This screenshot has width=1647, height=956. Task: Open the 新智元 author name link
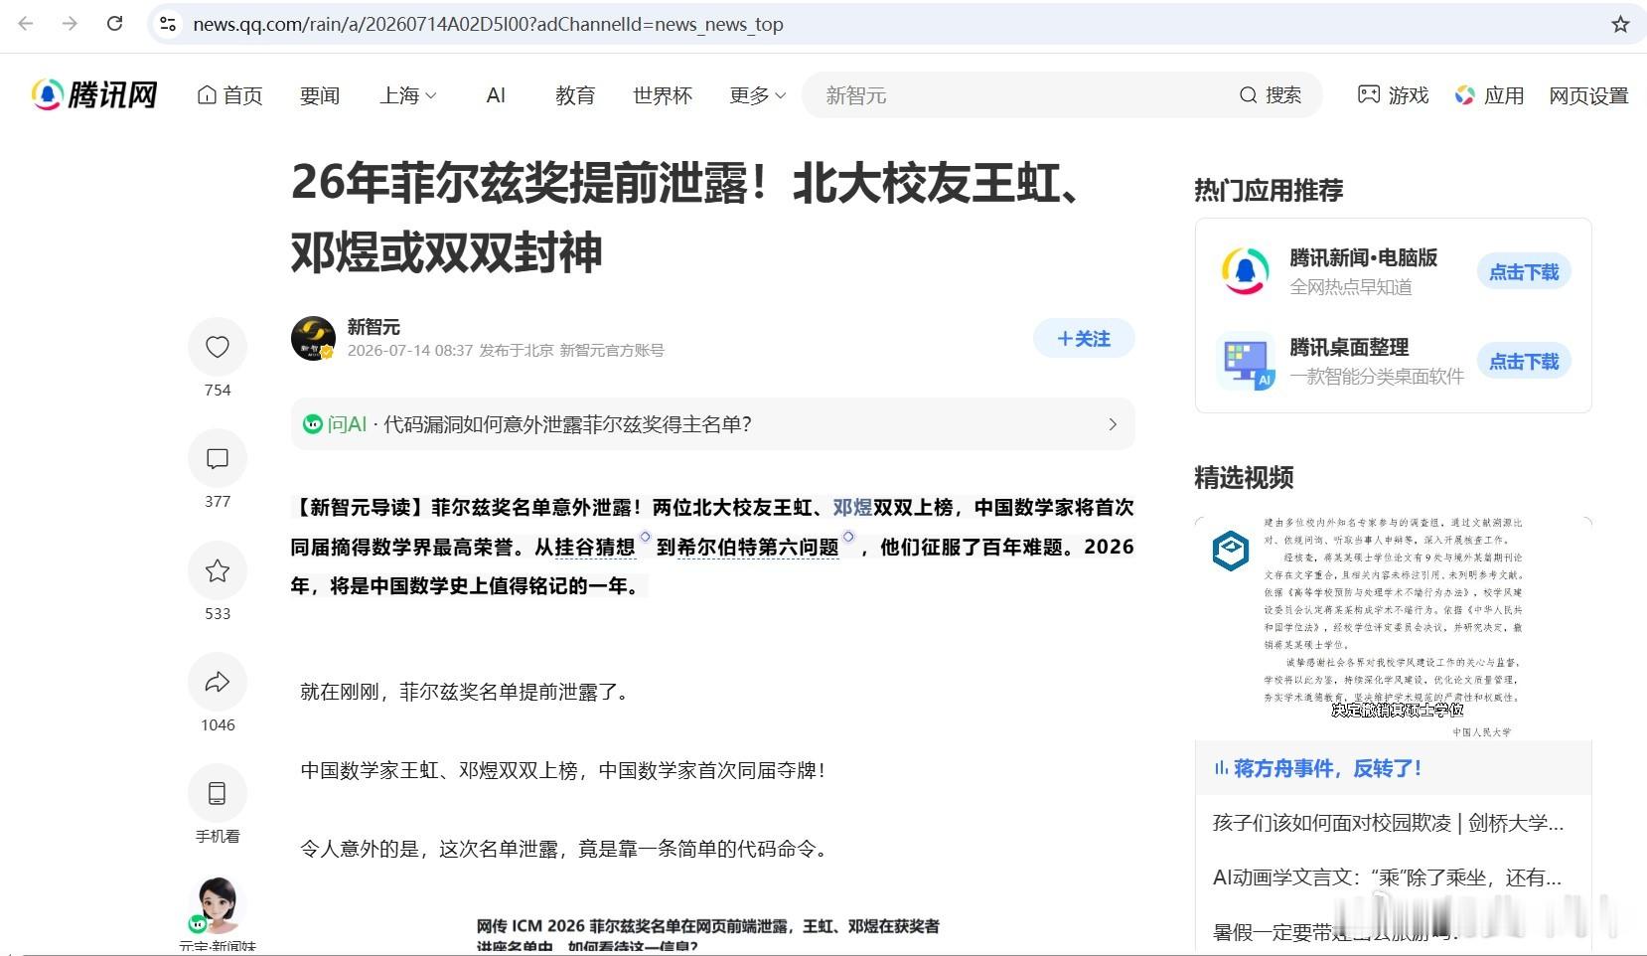[x=374, y=327]
